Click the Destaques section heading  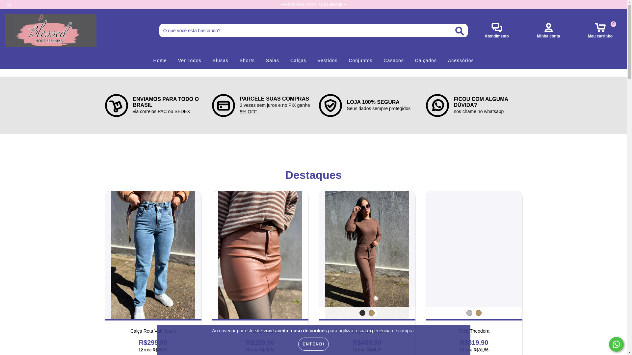pyautogui.click(x=313, y=175)
